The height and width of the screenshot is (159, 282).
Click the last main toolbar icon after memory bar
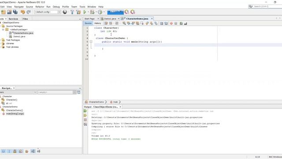[x=133, y=12]
